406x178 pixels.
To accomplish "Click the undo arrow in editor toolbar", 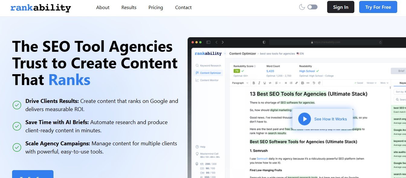I will (314, 83).
